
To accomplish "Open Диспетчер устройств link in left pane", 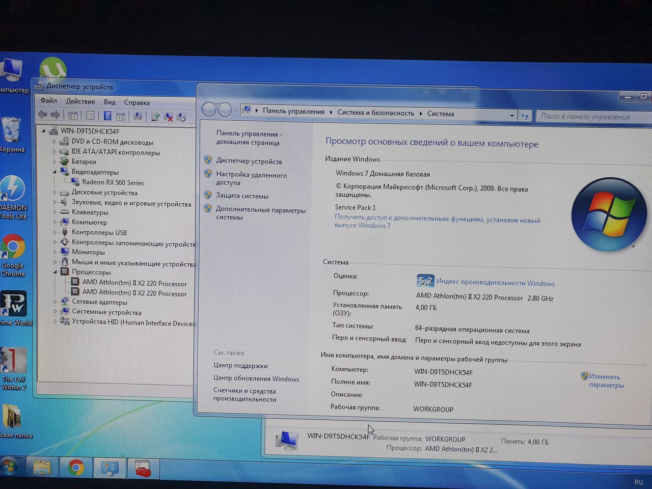I will coord(249,161).
